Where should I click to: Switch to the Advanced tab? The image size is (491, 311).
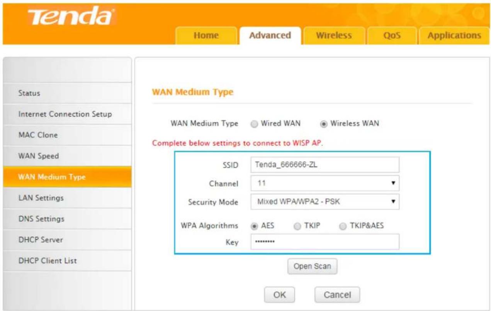[270, 36]
